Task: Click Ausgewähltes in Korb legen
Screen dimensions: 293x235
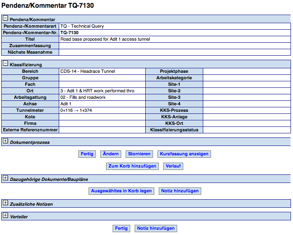Action: pos(121,191)
